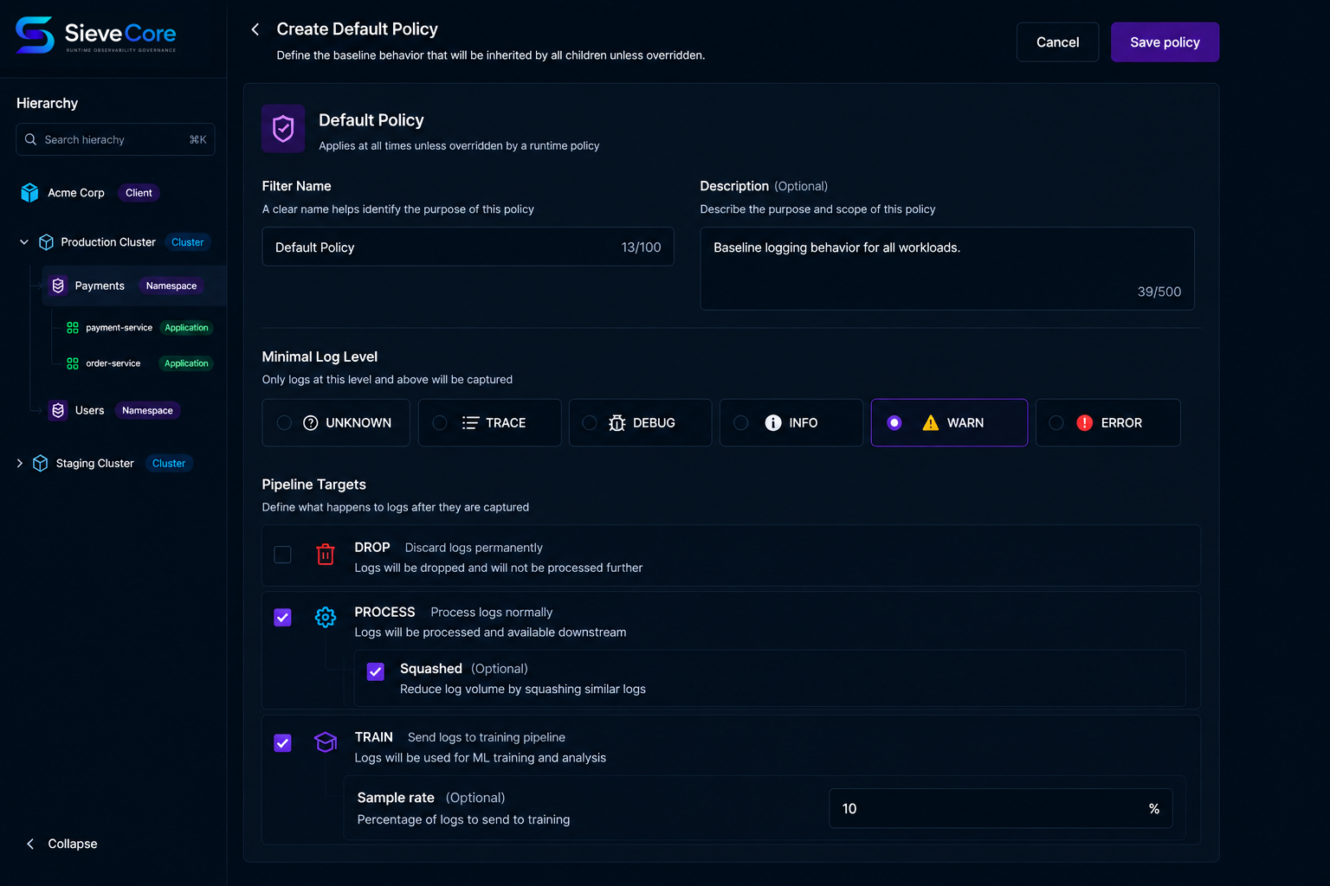Select payment-service in the hierarchy
Viewport: 1330px width, 886px height.
[x=119, y=328]
